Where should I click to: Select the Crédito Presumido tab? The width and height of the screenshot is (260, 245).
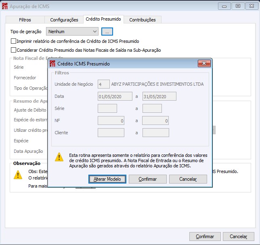(x=103, y=19)
